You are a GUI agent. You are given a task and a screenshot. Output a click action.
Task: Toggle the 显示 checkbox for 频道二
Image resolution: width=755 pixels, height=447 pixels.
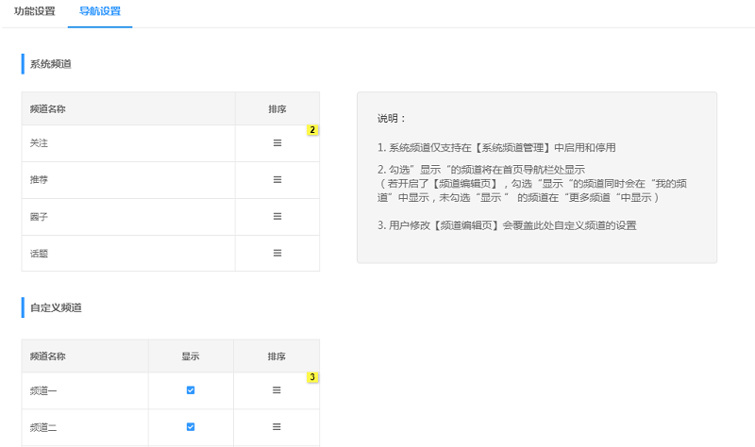(x=191, y=426)
